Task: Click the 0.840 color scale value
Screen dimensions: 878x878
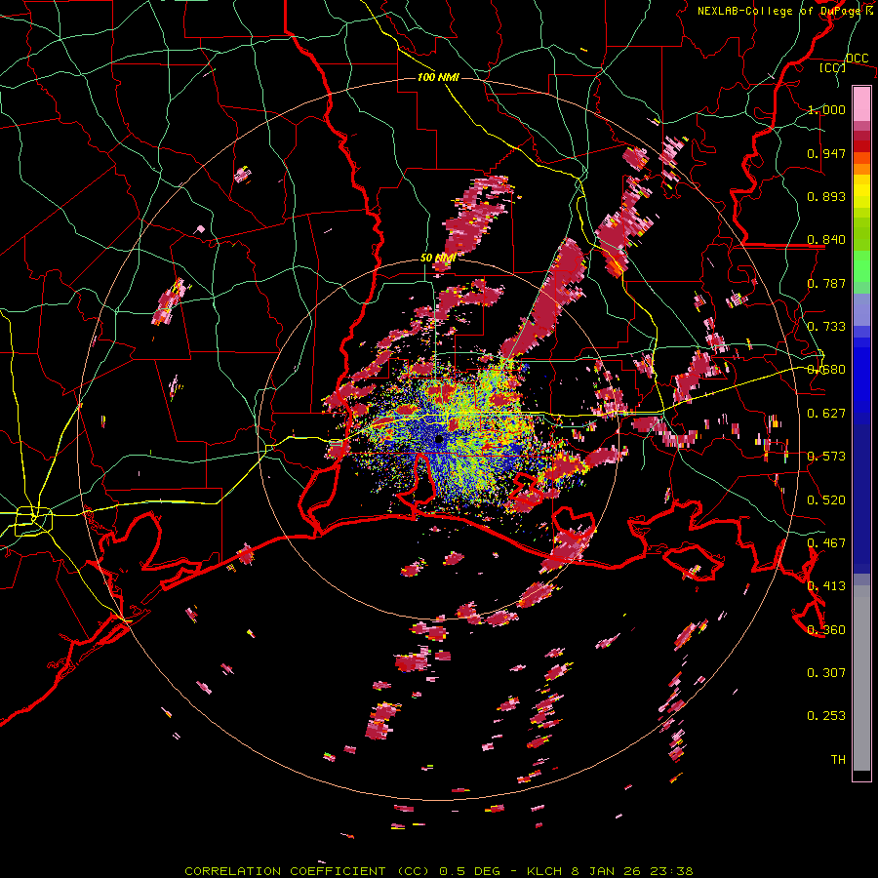Action: pyautogui.click(x=826, y=240)
